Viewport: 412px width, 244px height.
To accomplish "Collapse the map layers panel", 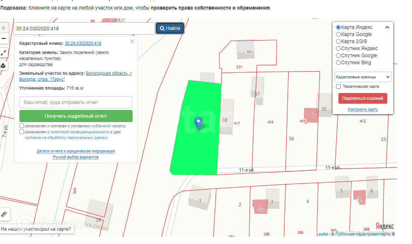I will pos(387,27).
